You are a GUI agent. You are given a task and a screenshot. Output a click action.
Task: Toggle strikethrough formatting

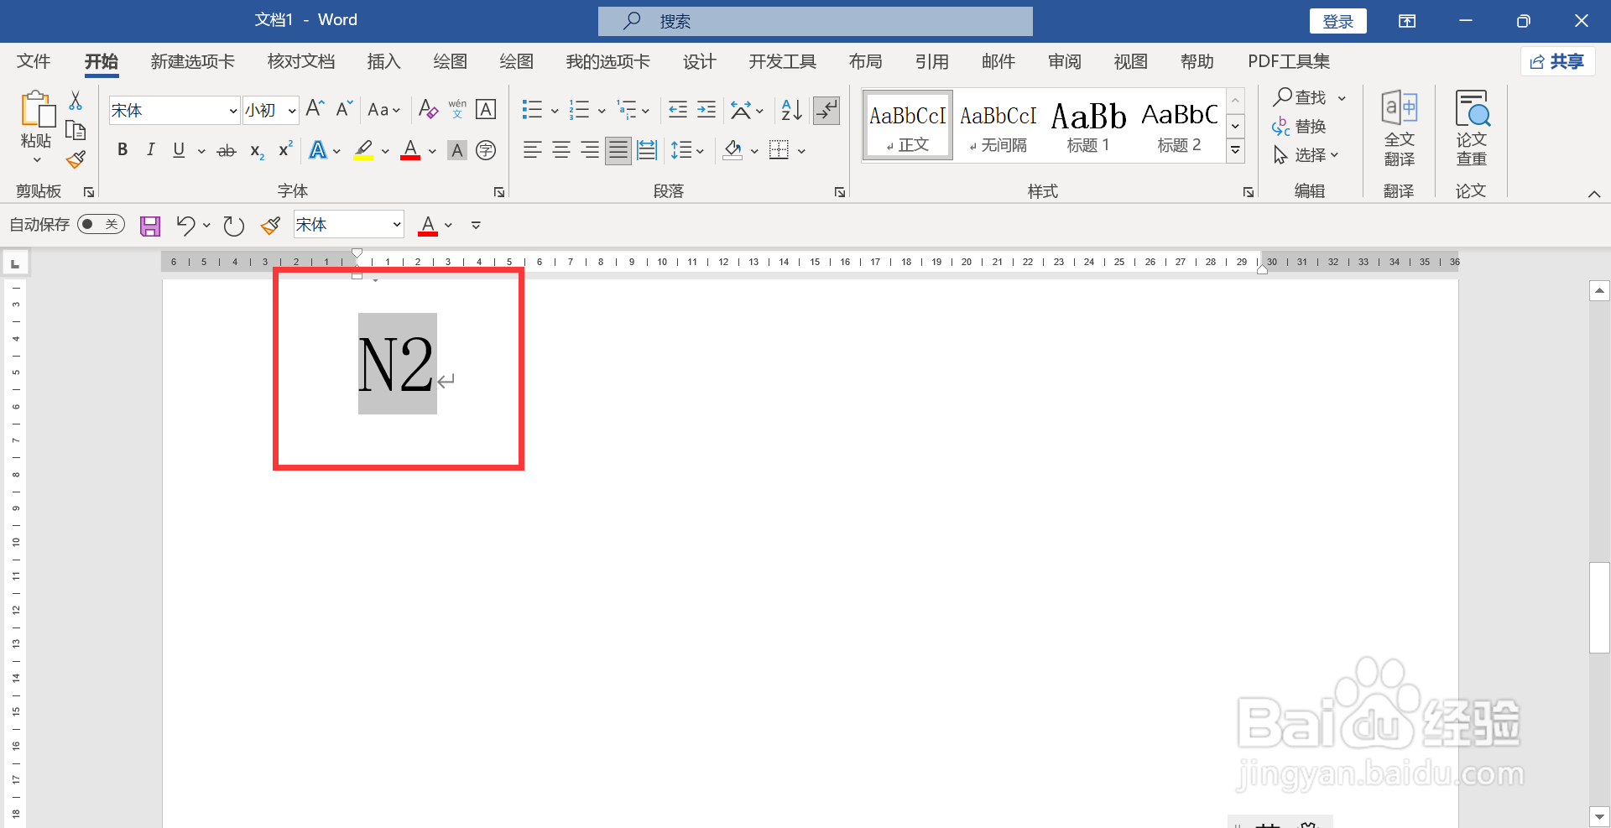pos(227,151)
